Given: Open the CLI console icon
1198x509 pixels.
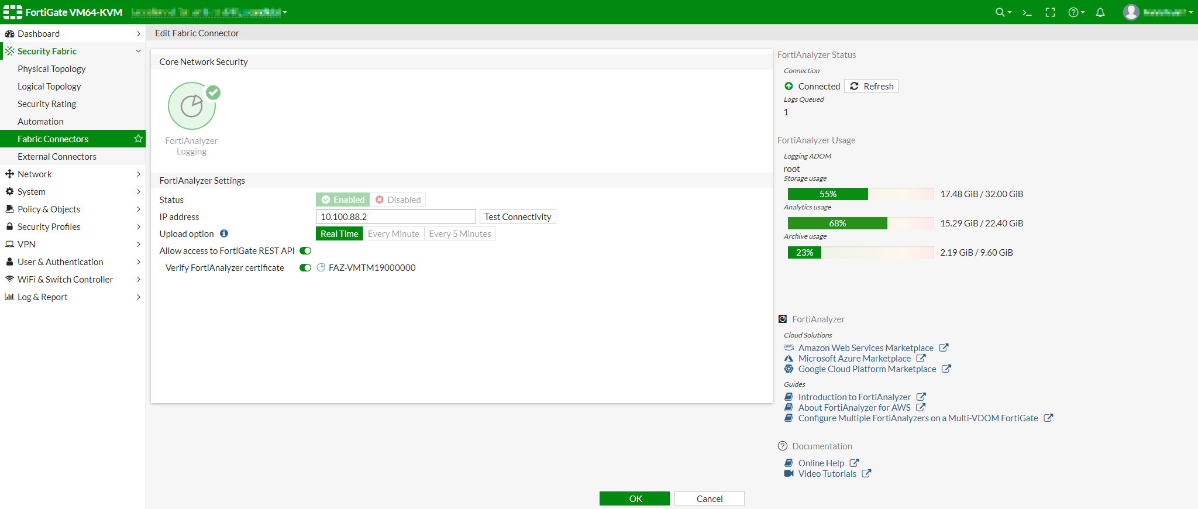Looking at the screenshot, I should [x=1027, y=12].
